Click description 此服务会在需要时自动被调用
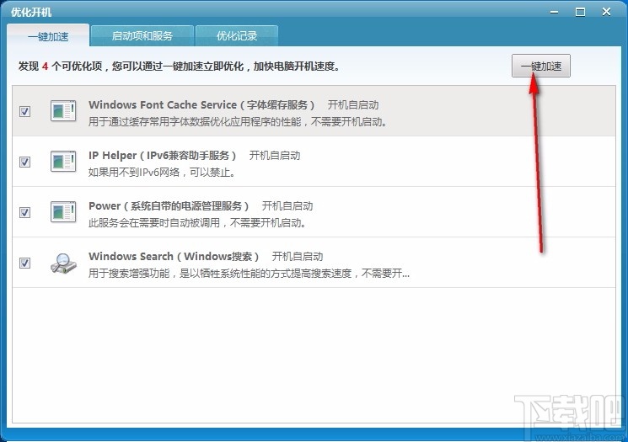 click(197, 222)
